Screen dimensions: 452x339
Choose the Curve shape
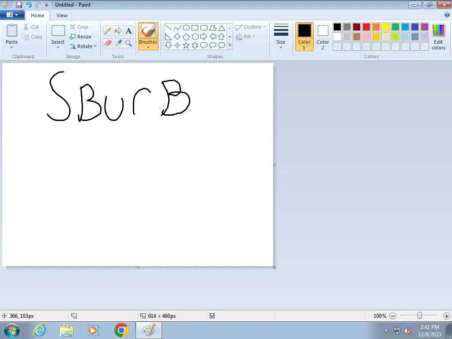pyautogui.click(x=177, y=28)
